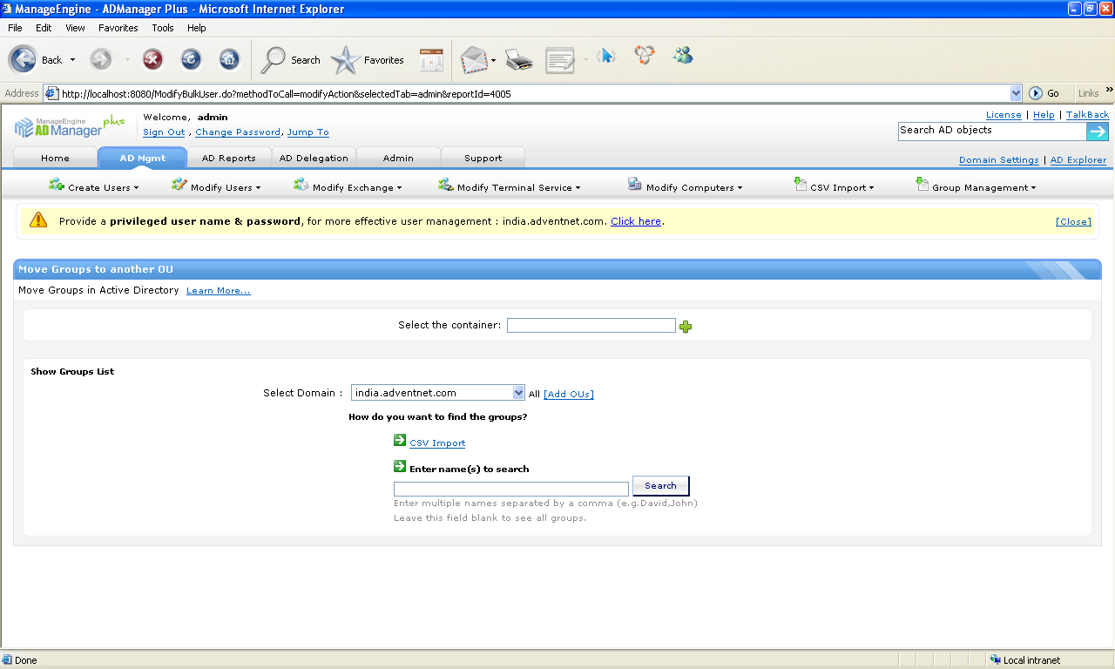Switch to the AD Reports tab
Image resolution: width=1115 pixels, height=669 pixels.
tap(228, 158)
